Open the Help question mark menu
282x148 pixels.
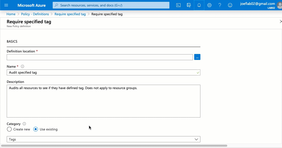click(220, 5)
